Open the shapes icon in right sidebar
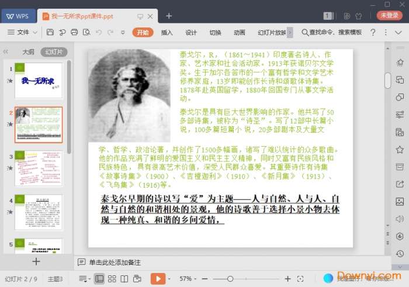 pyautogui.click(x=400, y=97)
